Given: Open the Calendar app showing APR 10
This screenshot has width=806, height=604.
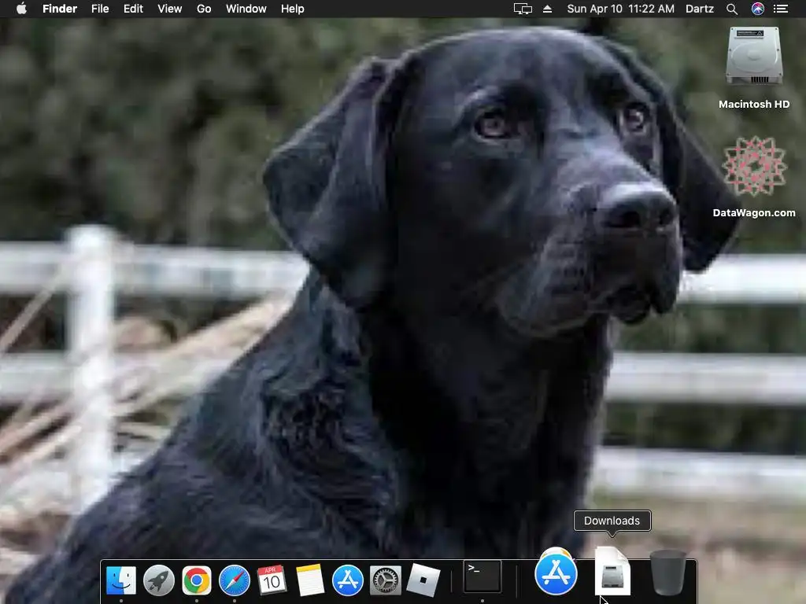Looking at the screenshot, I should pos(272,580).
